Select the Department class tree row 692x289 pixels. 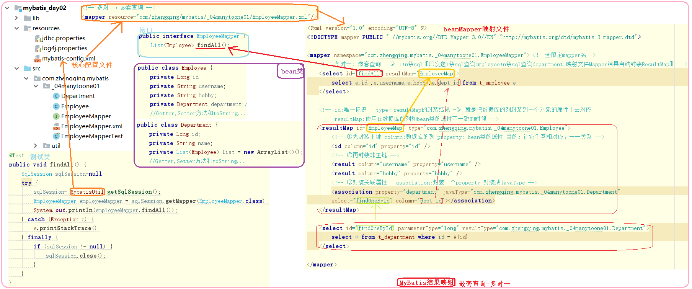(78, 96)
